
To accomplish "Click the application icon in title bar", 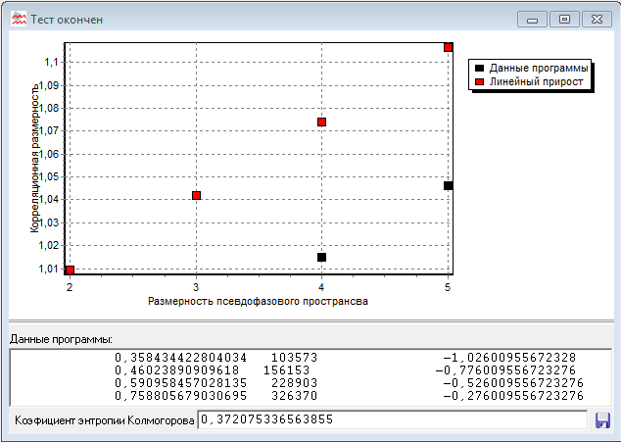I will point(18,19).
